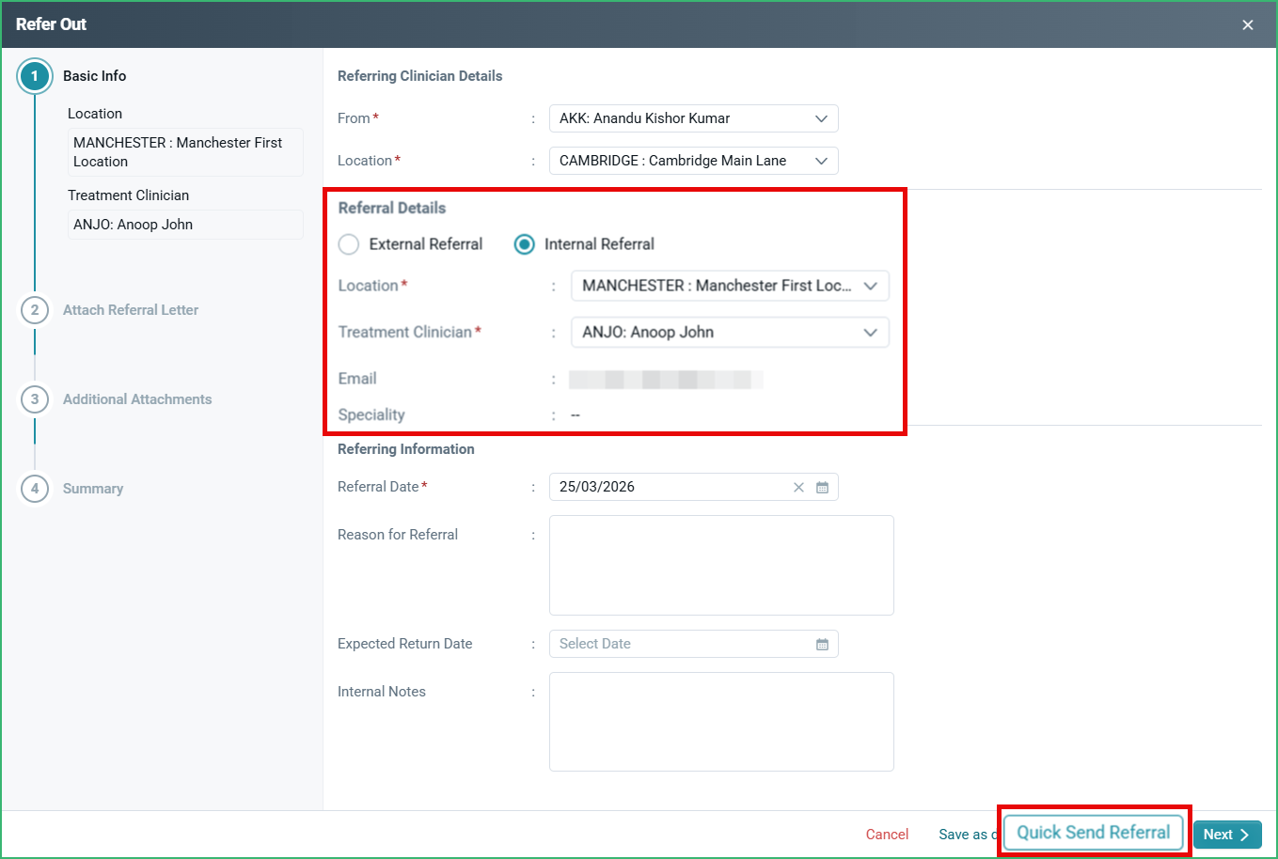Select step 3 circle icon

[x=35, y=399]
